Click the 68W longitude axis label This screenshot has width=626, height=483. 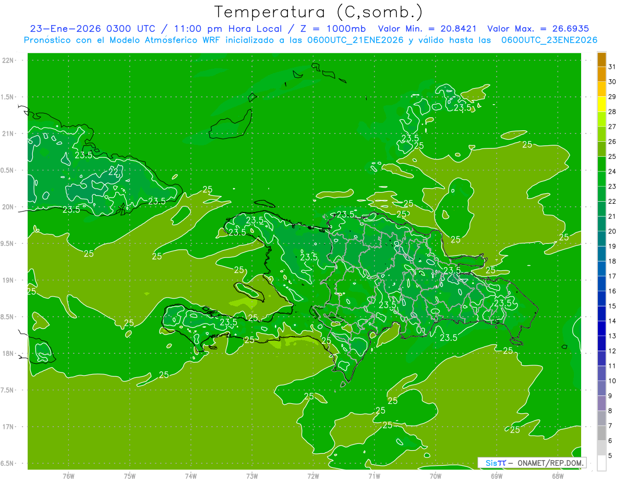558,476
